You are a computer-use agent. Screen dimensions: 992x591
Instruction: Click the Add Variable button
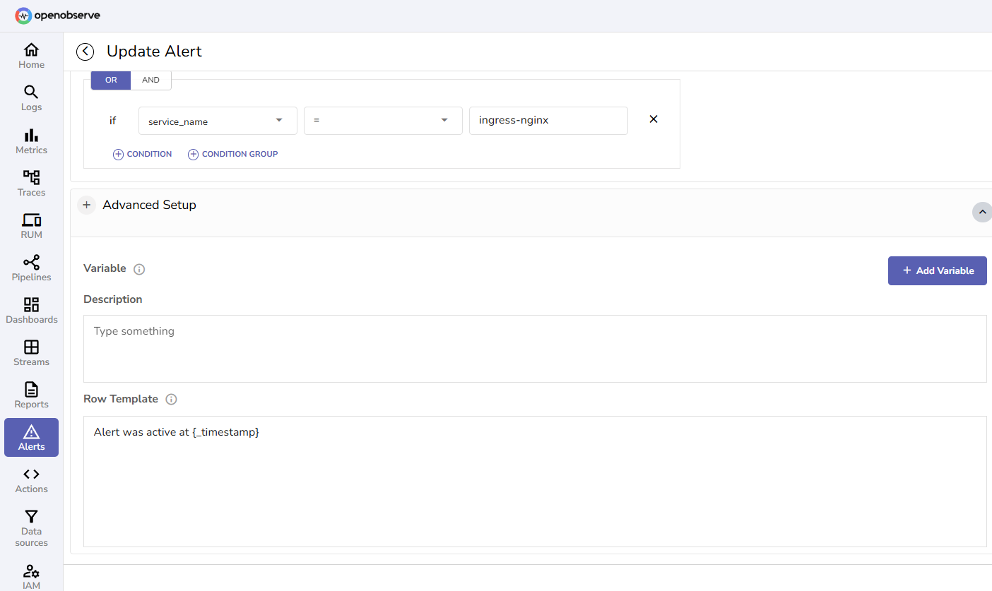click(x=937, y=270)
